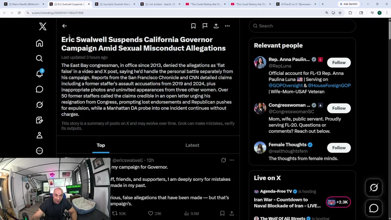Like the post showing 31K
This screenshot has width=391, height=220.
click(x=155, y=214)
